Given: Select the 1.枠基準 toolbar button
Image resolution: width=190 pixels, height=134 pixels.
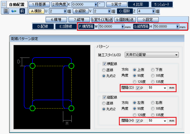Looking at the screenshot, I should [x=39, y=4].
